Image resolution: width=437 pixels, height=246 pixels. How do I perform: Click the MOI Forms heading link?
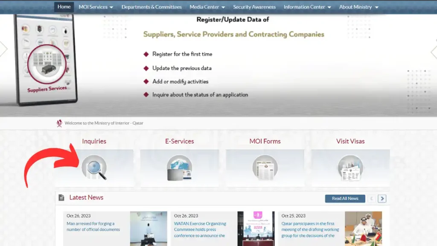click(265, 141)
